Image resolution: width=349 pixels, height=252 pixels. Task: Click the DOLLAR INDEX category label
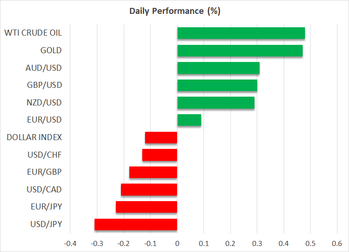pyautogui.click(x=34, y=137)
